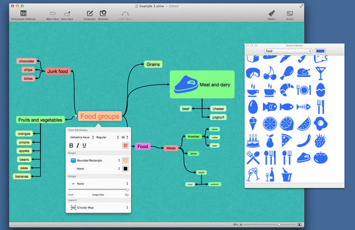Click the red text color swatch
The image size is (355, 230).
pos(125,146)
